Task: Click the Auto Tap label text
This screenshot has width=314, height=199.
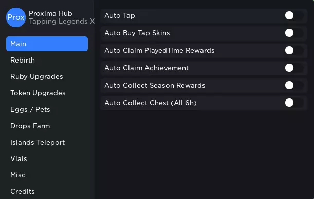Action: [120, 16]
